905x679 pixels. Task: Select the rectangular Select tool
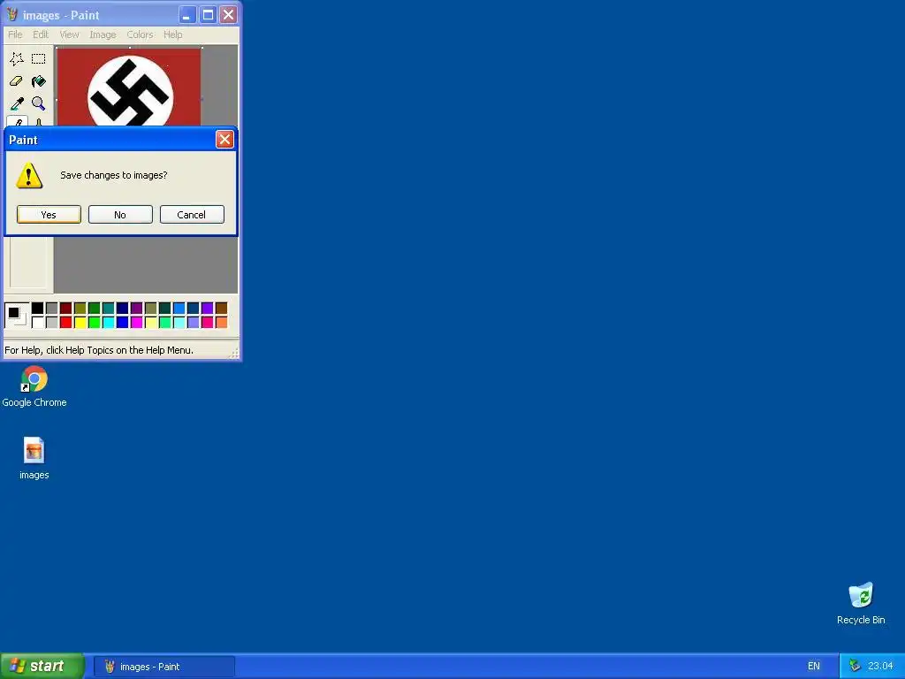coord(39,59)
